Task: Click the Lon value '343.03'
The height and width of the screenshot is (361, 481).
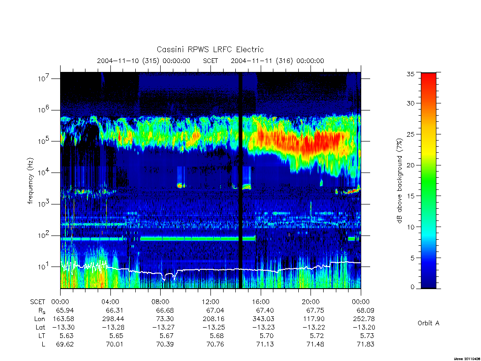Action: [263, 319]
